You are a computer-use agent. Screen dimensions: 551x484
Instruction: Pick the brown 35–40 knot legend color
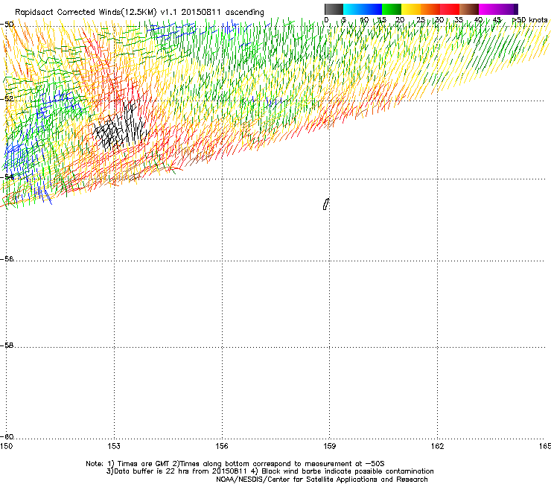pyautogui.click(x=469, y=9)
